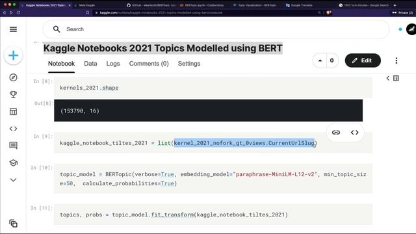Click the In [10] cell label

point(42,168)
